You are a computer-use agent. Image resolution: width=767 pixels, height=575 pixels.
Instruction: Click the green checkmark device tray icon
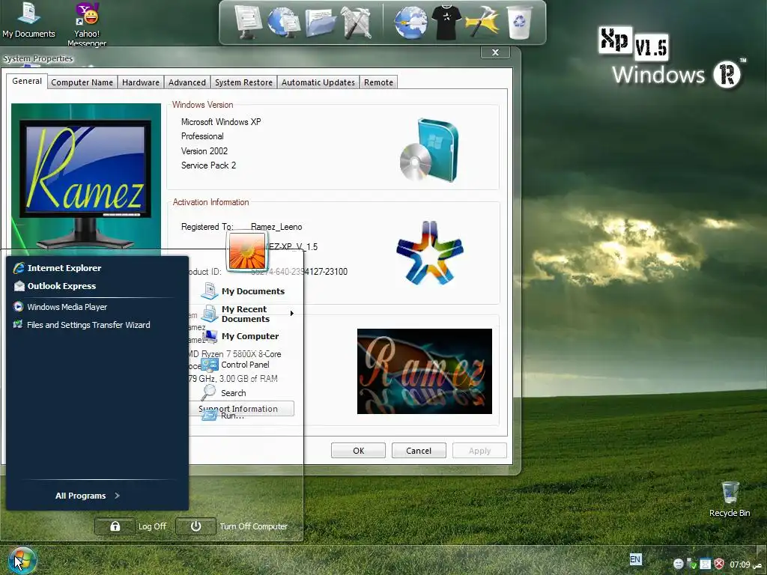pos(691,564)
